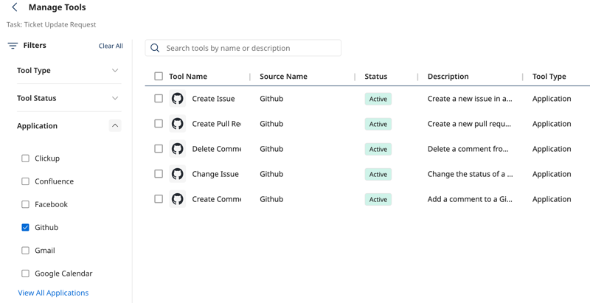The width and height of the screenshot is (590, 303).
Task: Click the Active badge for Create Comment
Action: [x=378, y=200]
